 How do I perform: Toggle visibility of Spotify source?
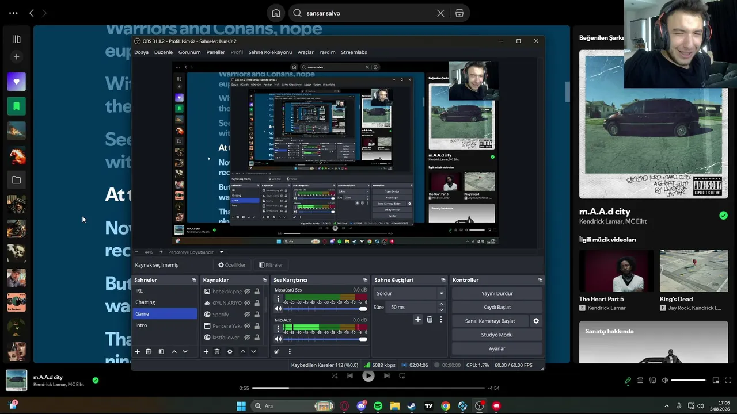247,315
